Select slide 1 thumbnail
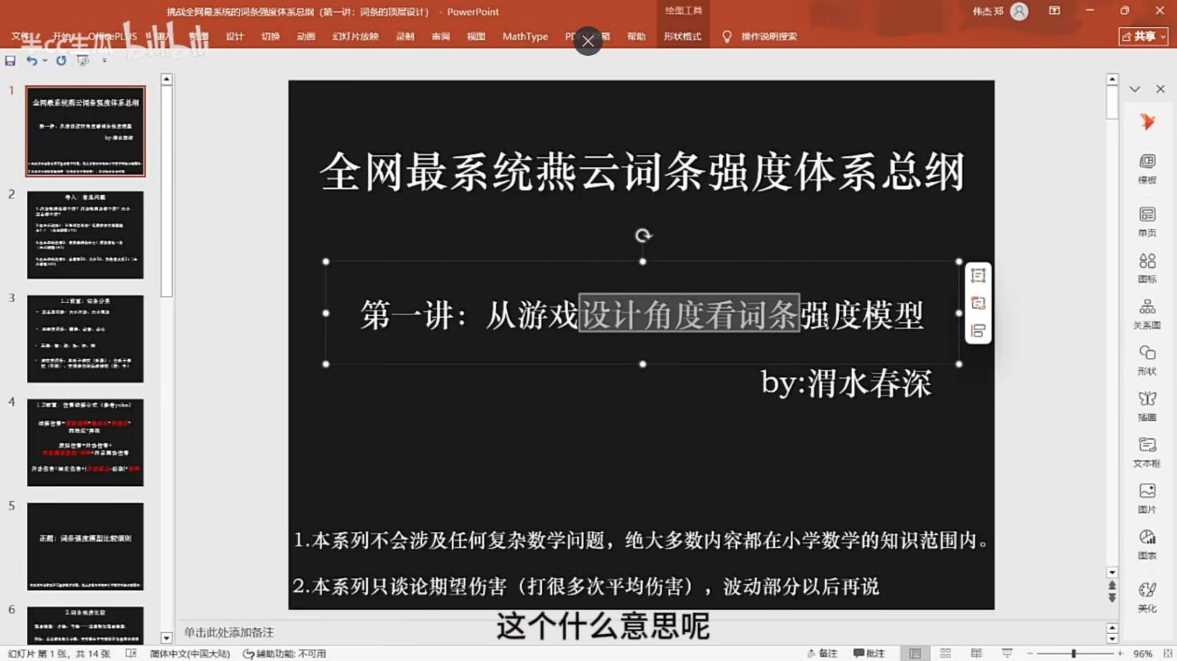Viewport: 1177px width, 661px height. [85, 131]
